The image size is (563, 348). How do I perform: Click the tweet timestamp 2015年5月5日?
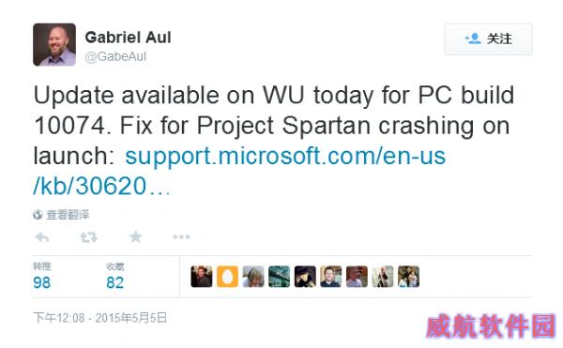(x=131, y=317)
